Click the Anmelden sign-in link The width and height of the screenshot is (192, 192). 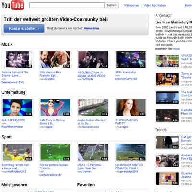click(92, 28)
